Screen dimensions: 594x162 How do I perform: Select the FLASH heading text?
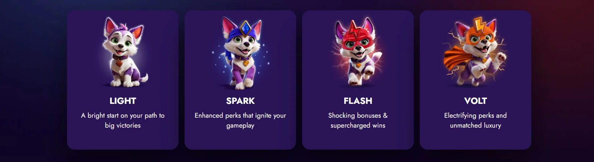[358, 101]
